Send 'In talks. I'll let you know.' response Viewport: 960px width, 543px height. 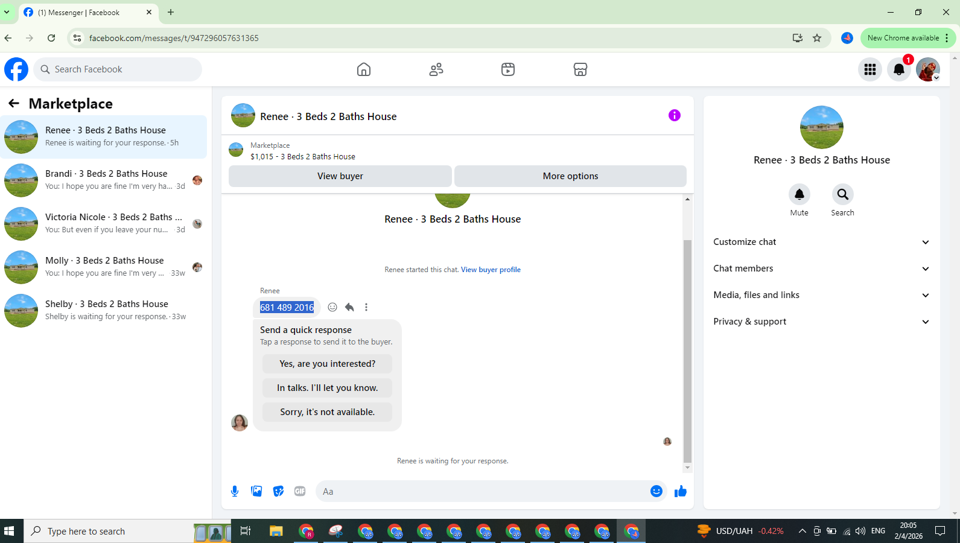[327, 388]
